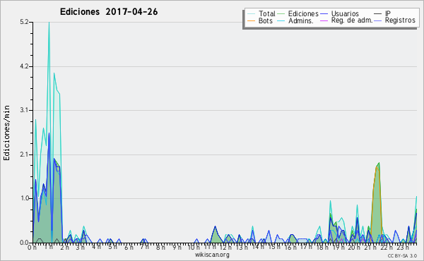Click the 15 h x-axis label
This screenshot has width=424, height=261.
(274, 247)
